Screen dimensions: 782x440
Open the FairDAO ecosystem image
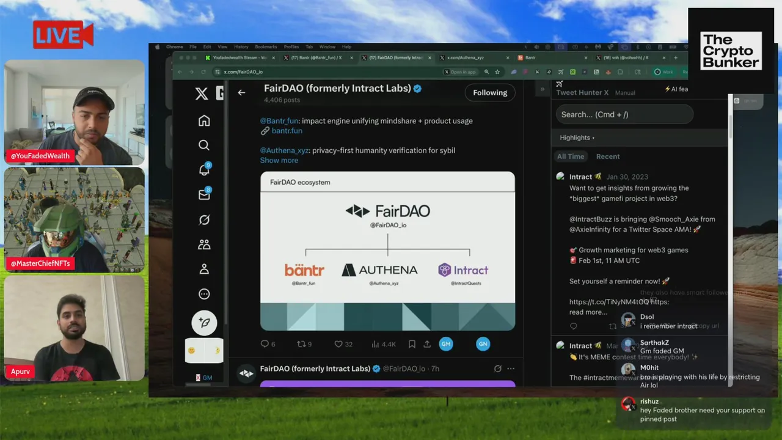click(x=387, y=251)
